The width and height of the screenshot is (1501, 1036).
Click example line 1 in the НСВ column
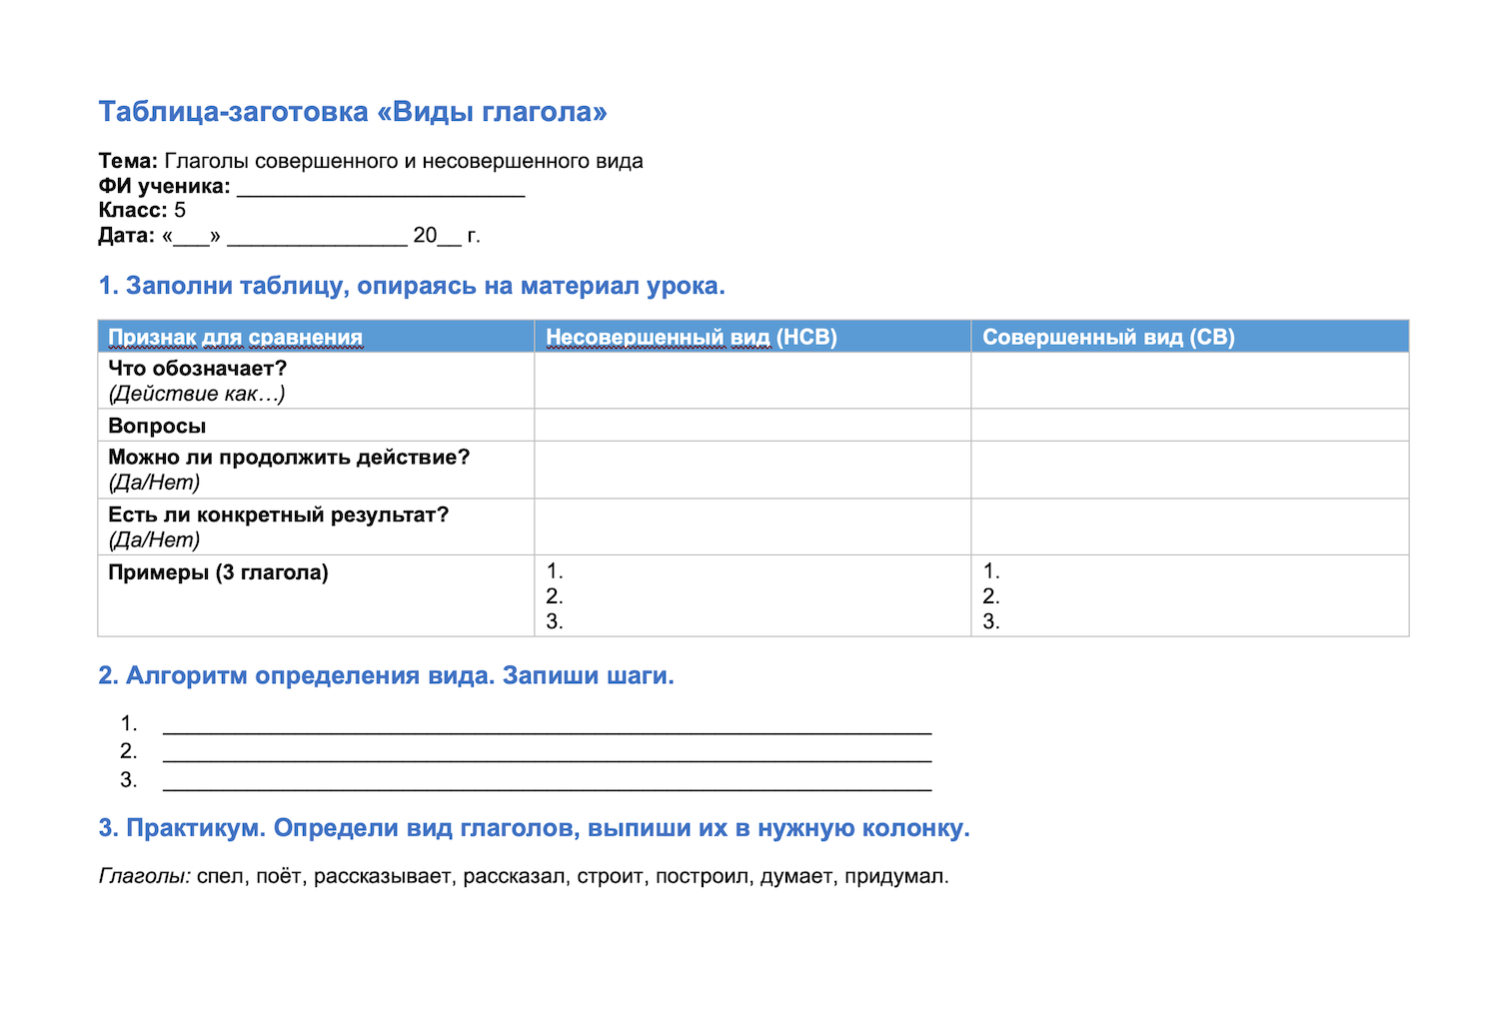point(556,571)
